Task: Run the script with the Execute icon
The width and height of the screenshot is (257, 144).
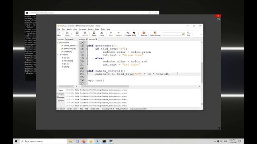Action: click(x=144, y=34)
